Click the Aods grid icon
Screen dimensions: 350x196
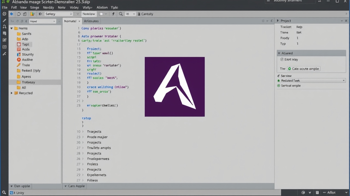tap(19, 49)
